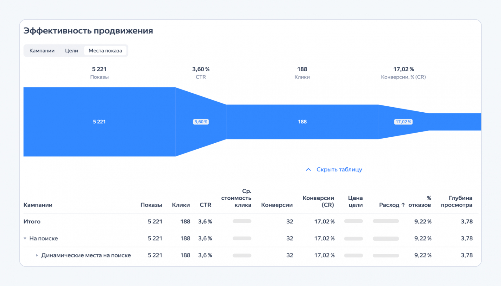The width and height of the screenshot is (501, 286).
Task: Open the Цели tab
Action: (71, 50)
